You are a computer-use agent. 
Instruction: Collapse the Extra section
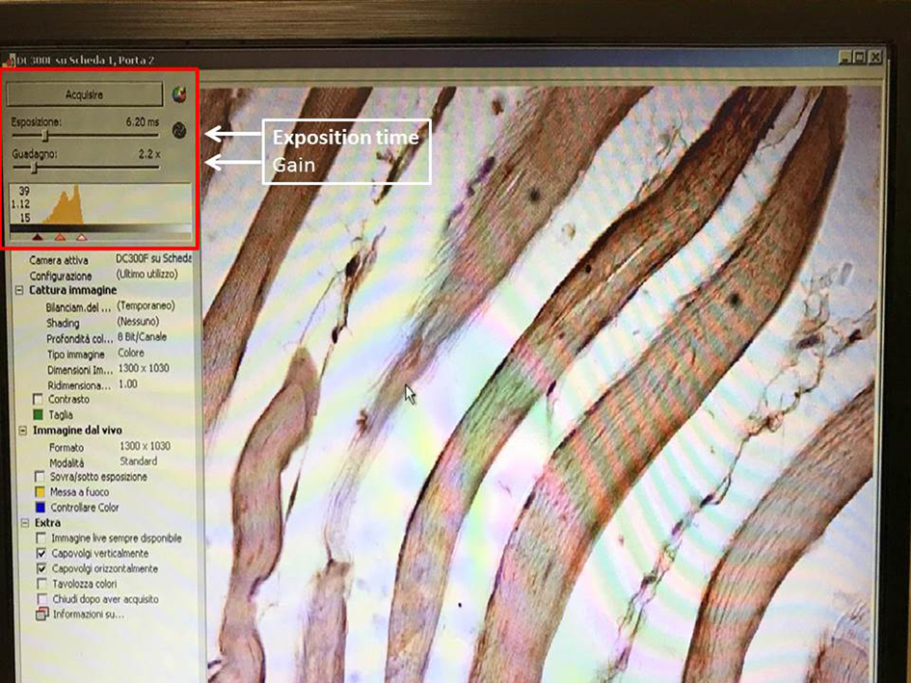coord(25,523)
